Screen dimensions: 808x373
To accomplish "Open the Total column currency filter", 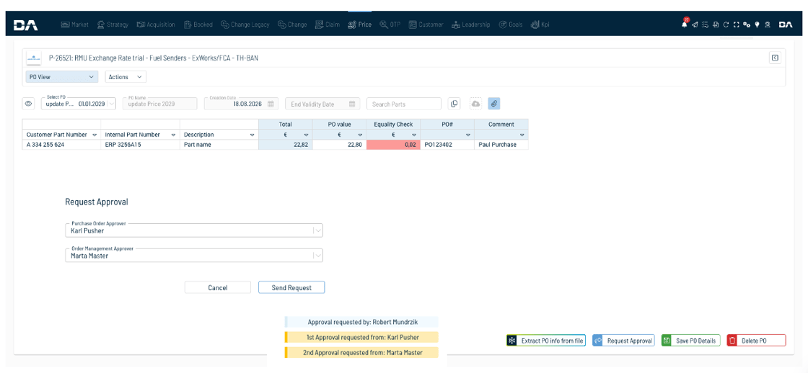I will tap(306, 135).
